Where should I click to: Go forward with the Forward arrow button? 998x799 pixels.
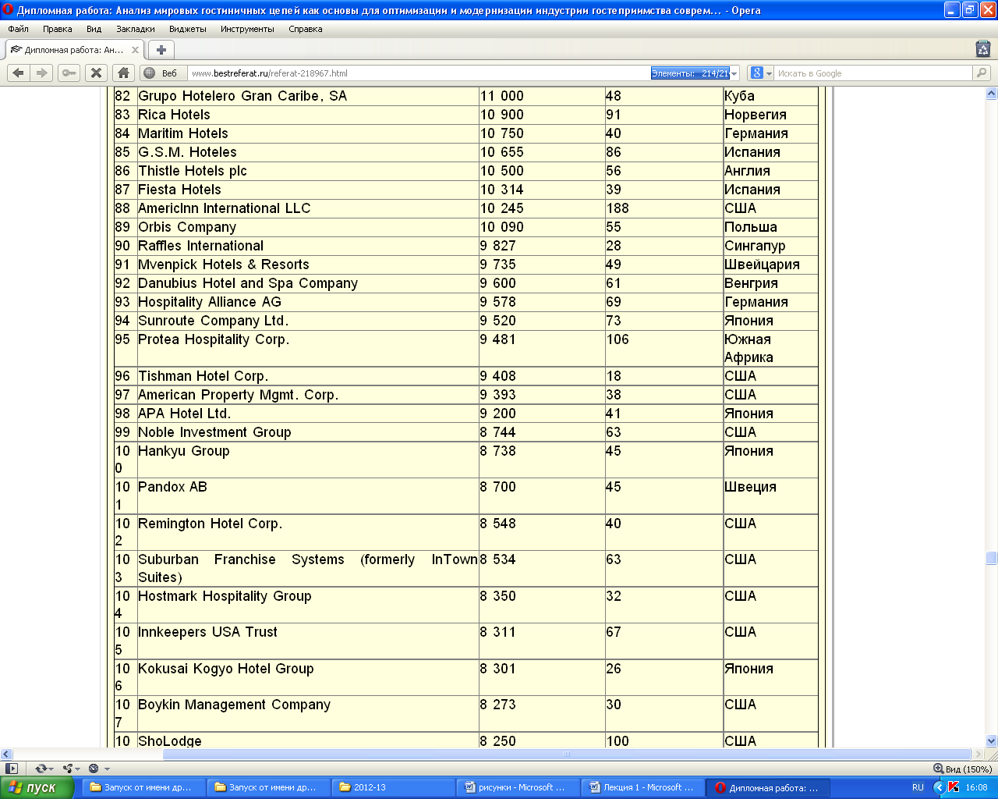(x=42, y=73)
